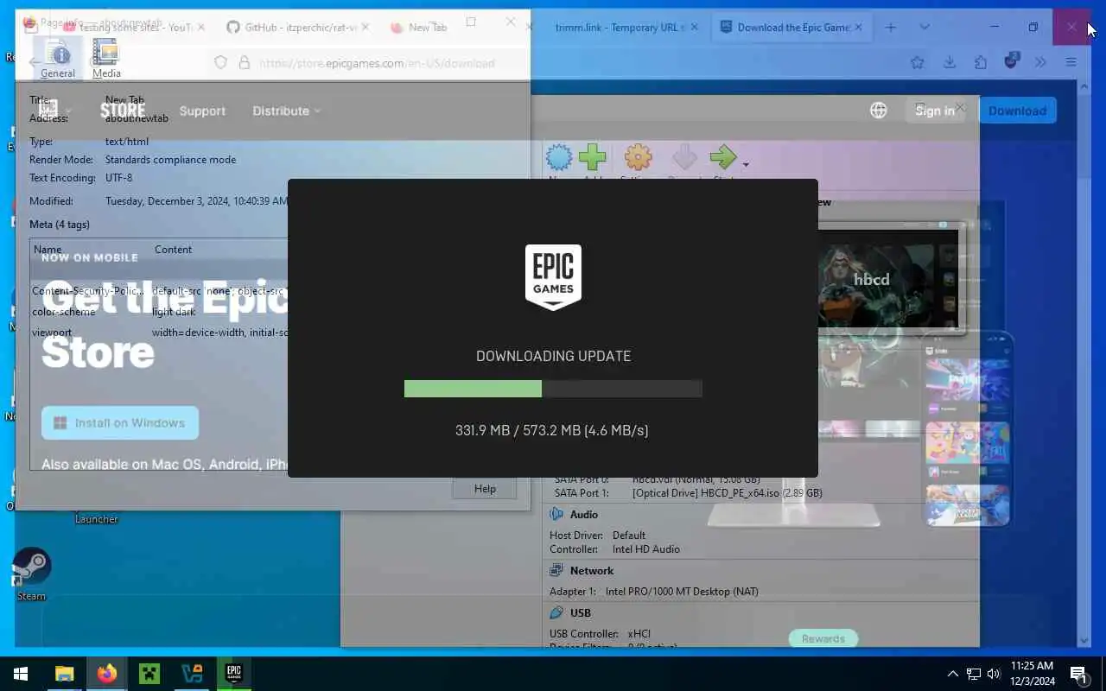
Task: Expand more tools overflow chevron in Firefox
Action: [x=1040, y=62]
